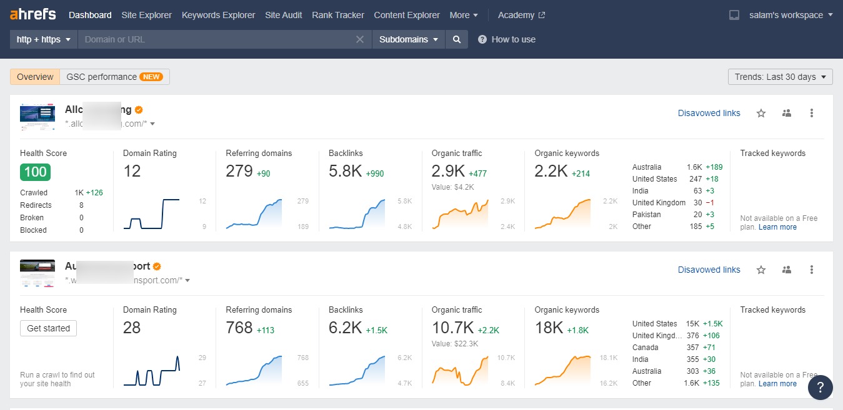843x410 pixels.
Task: Open the Academy external link
Action: coord(521,15)
